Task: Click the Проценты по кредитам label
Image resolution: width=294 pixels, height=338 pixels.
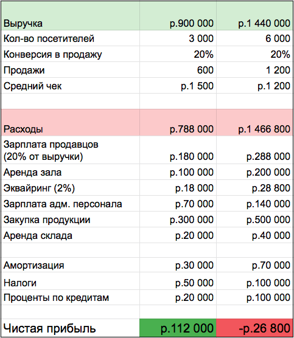Action: pyautogui.click(x=56, y=298)
